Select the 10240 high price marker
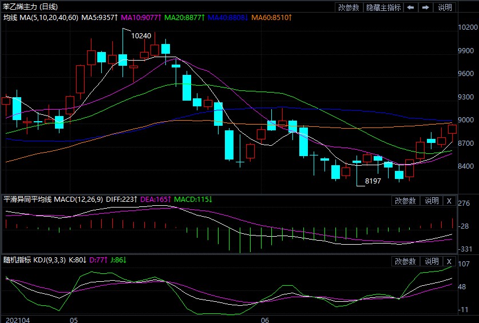The image size is (479, 323). [x=141, y=35]
